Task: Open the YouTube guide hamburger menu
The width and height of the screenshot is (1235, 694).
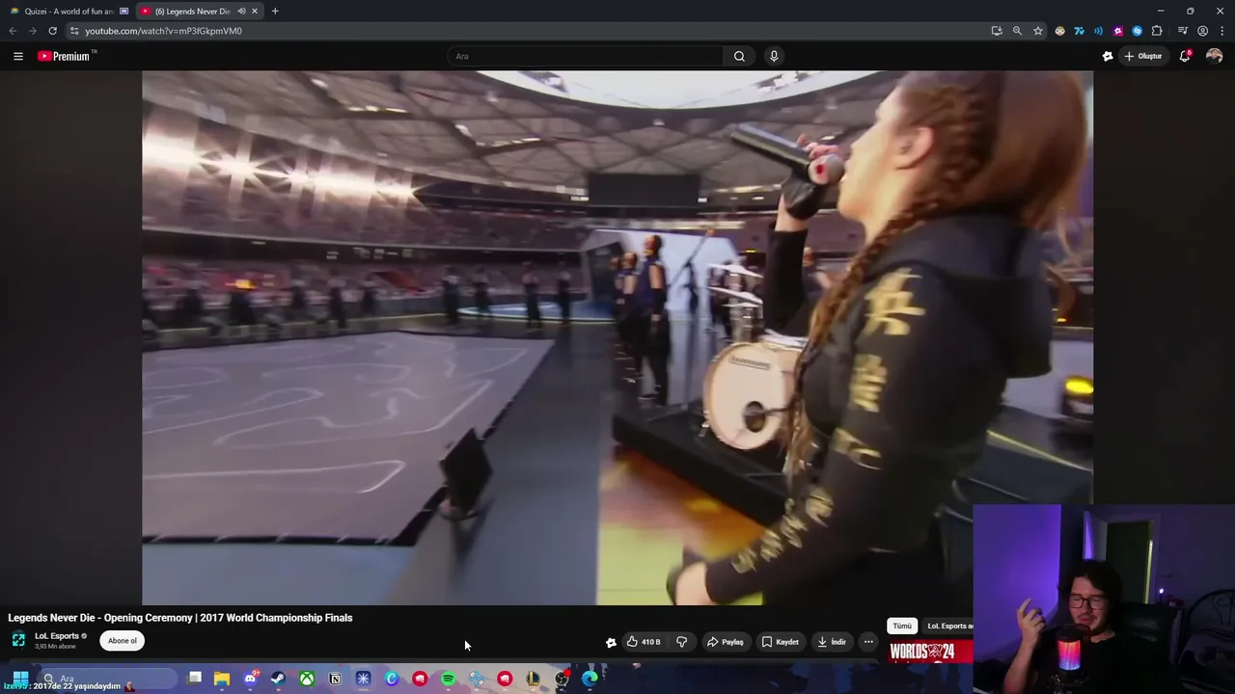Action: point(18,56)
